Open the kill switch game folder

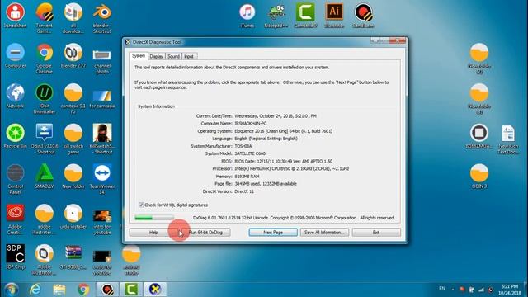(73, 139)
